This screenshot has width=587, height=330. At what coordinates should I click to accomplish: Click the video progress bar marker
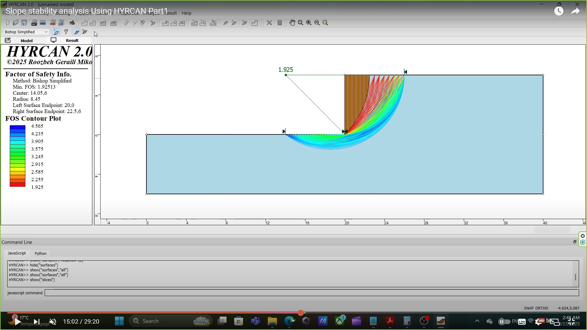click(301, 313)
